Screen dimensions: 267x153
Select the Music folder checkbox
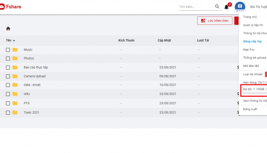[x=8, y=50]
